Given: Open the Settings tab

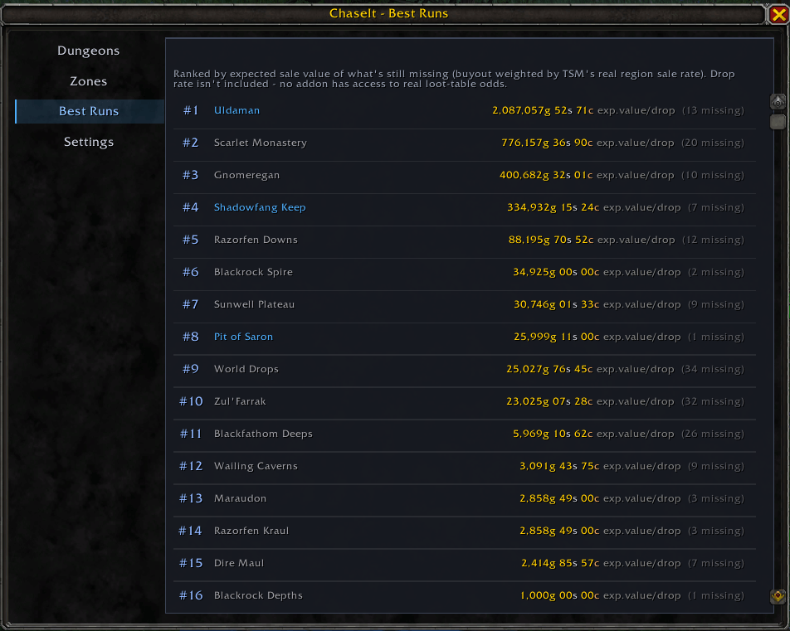Looking at the screenshot, I should [x=89, y=142].
